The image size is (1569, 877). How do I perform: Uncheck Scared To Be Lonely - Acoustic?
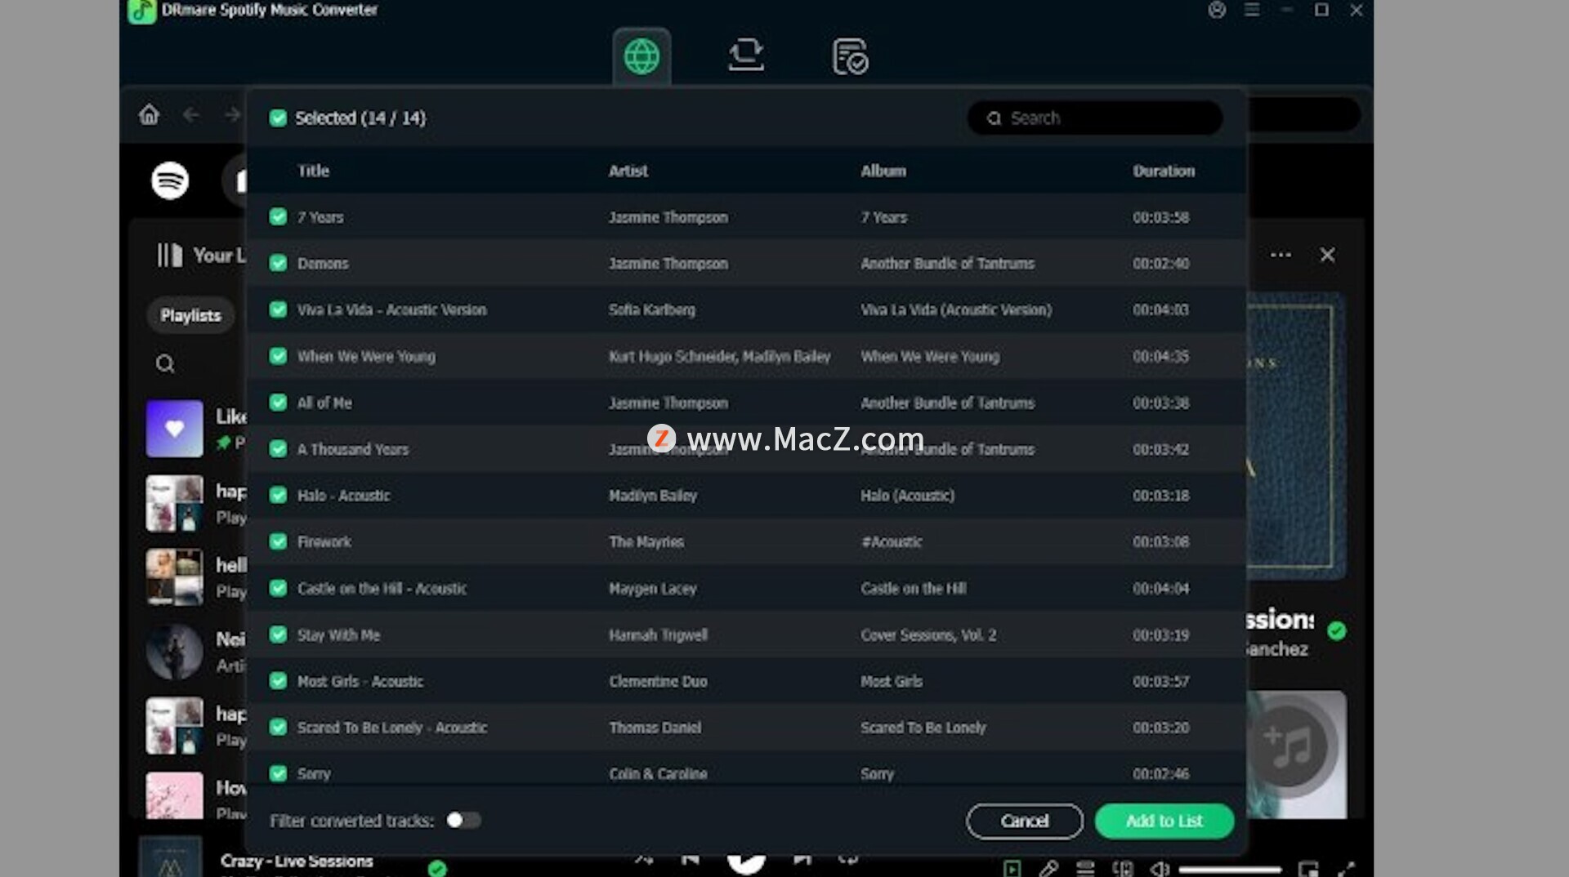click(278, 727)
